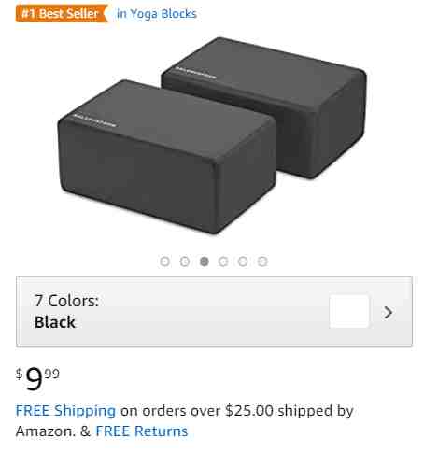
Task: Select the fifth image carousel dot
Action: coord(243,261)
